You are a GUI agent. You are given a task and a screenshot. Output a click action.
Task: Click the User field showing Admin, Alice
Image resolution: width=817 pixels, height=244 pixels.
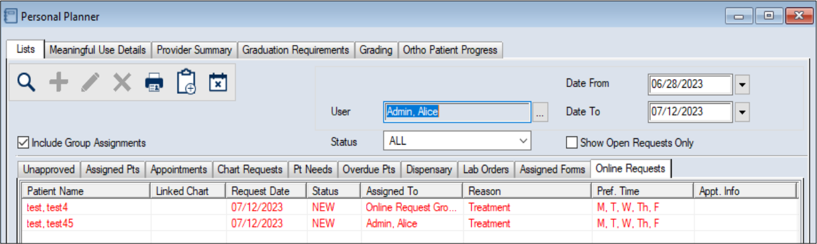(457, 112)
